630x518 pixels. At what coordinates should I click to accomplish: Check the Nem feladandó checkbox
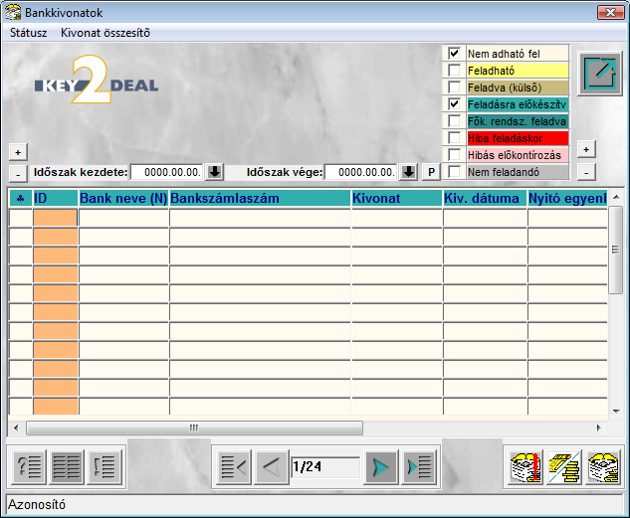[454, 172]
